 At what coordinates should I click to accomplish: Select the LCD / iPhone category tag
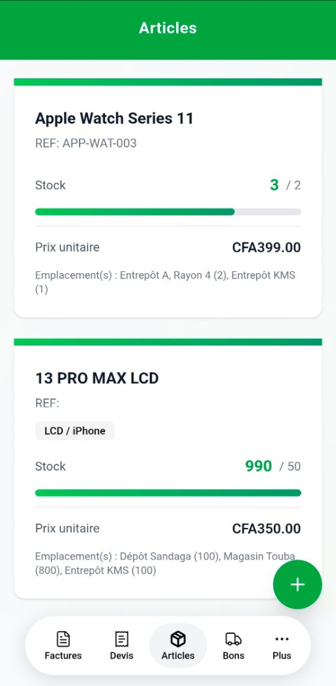pyautogui.click(x=75, y=431)
